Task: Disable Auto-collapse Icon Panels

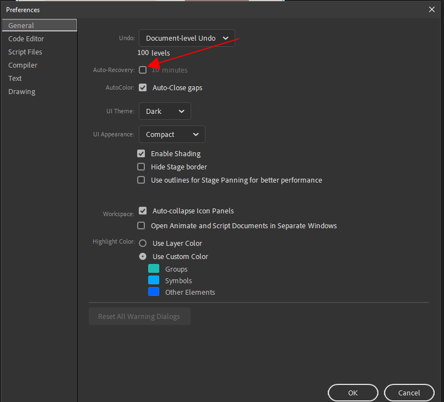Action: click(x=143, y=211)
